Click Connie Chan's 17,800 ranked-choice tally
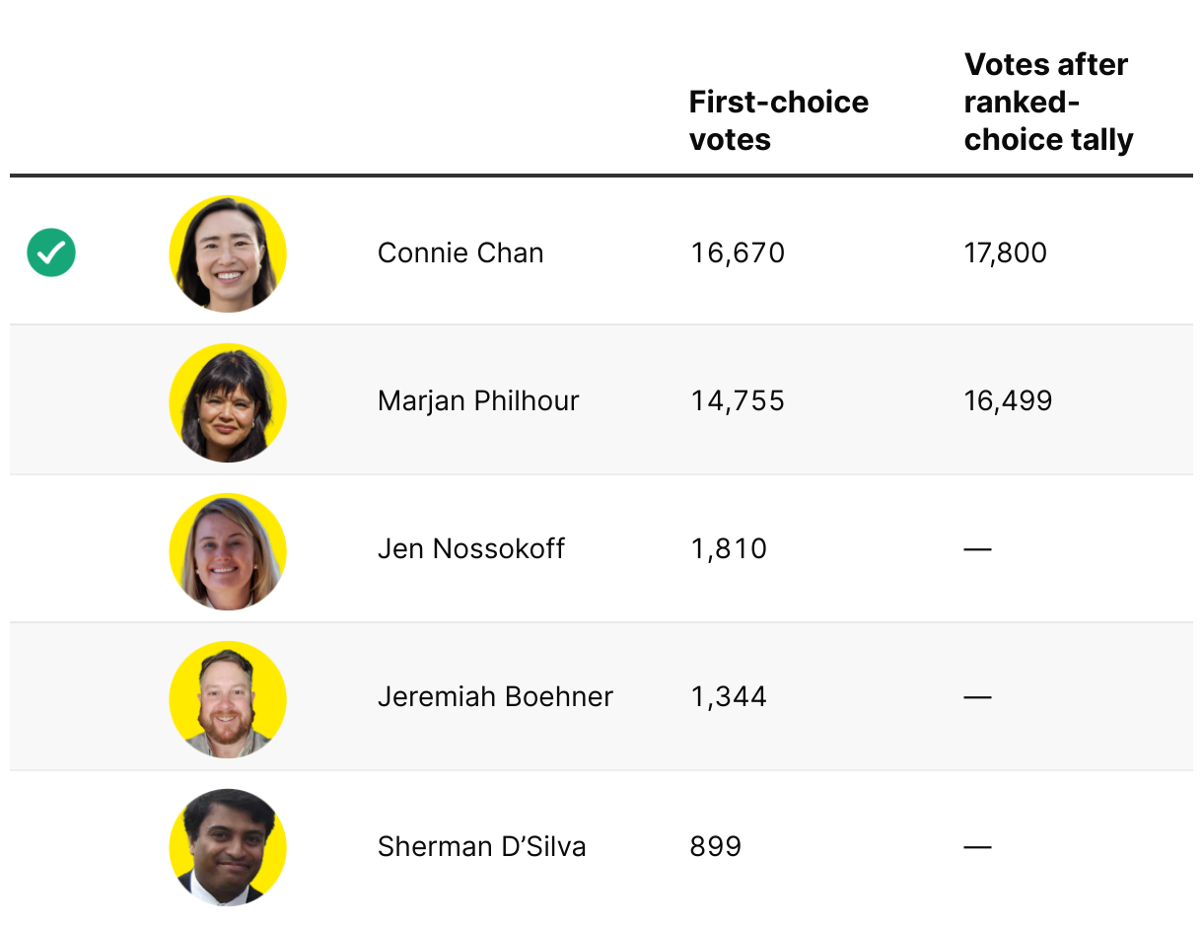Image resolution: width=1203 pixels, height=929 pixels. point(1006,252)
